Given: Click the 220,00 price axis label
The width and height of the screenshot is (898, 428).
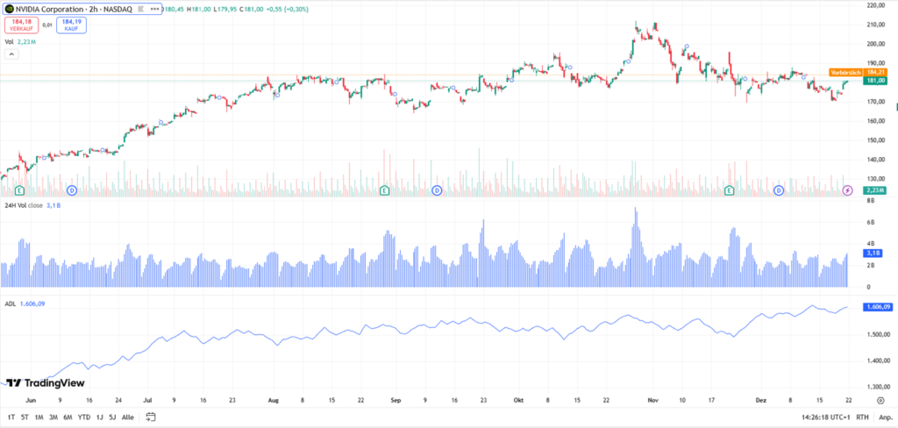Looking at the screenshot, I should (877, 5).
